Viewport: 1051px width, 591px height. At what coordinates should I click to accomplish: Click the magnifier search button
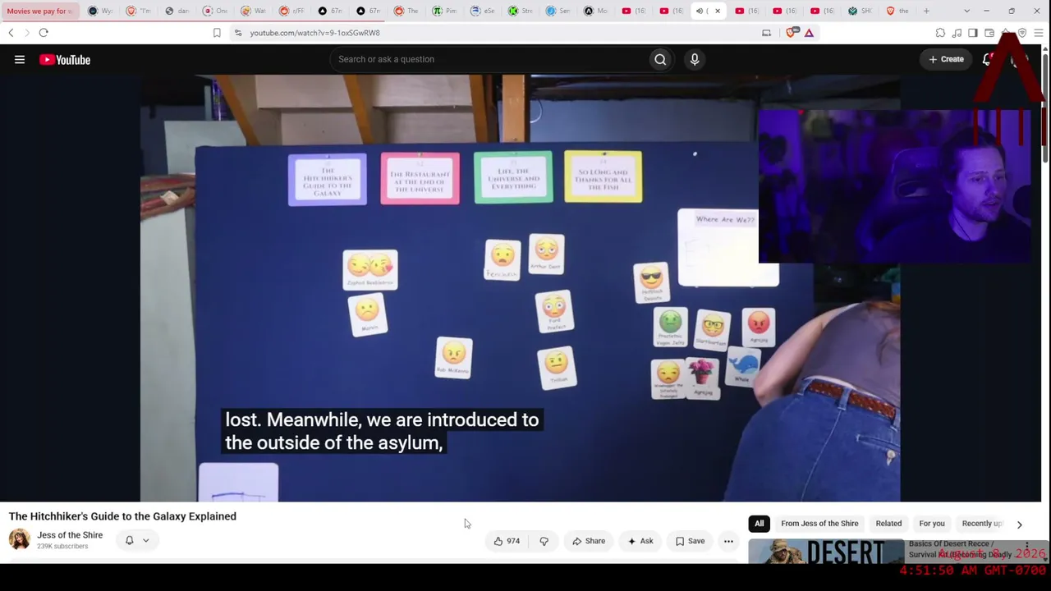click(660, 59)
